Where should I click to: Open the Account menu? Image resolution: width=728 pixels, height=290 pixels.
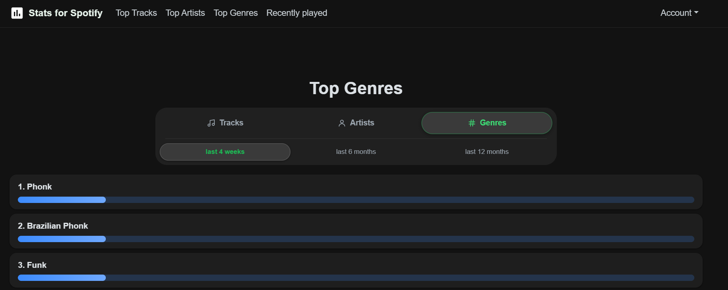[x=679, y=13]
